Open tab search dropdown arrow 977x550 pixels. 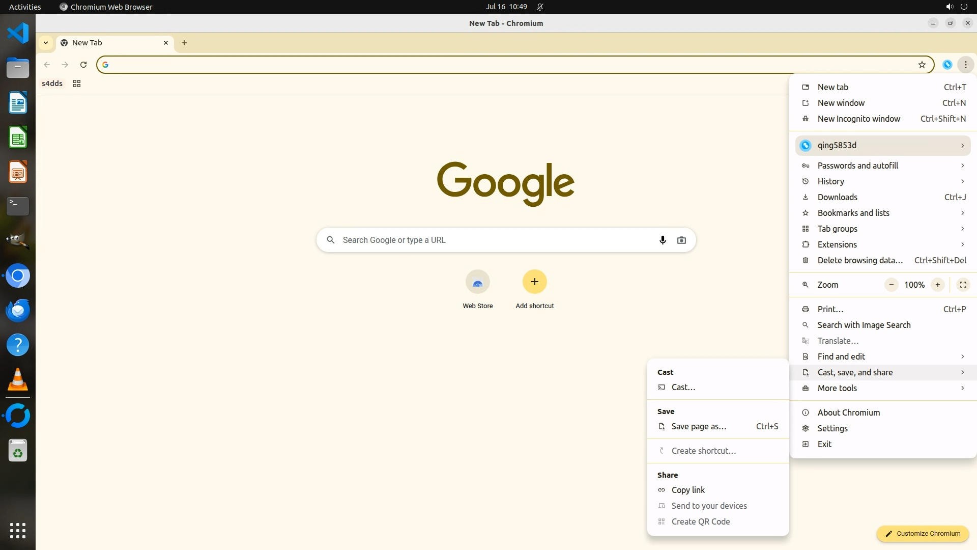(x=46, y=43)
